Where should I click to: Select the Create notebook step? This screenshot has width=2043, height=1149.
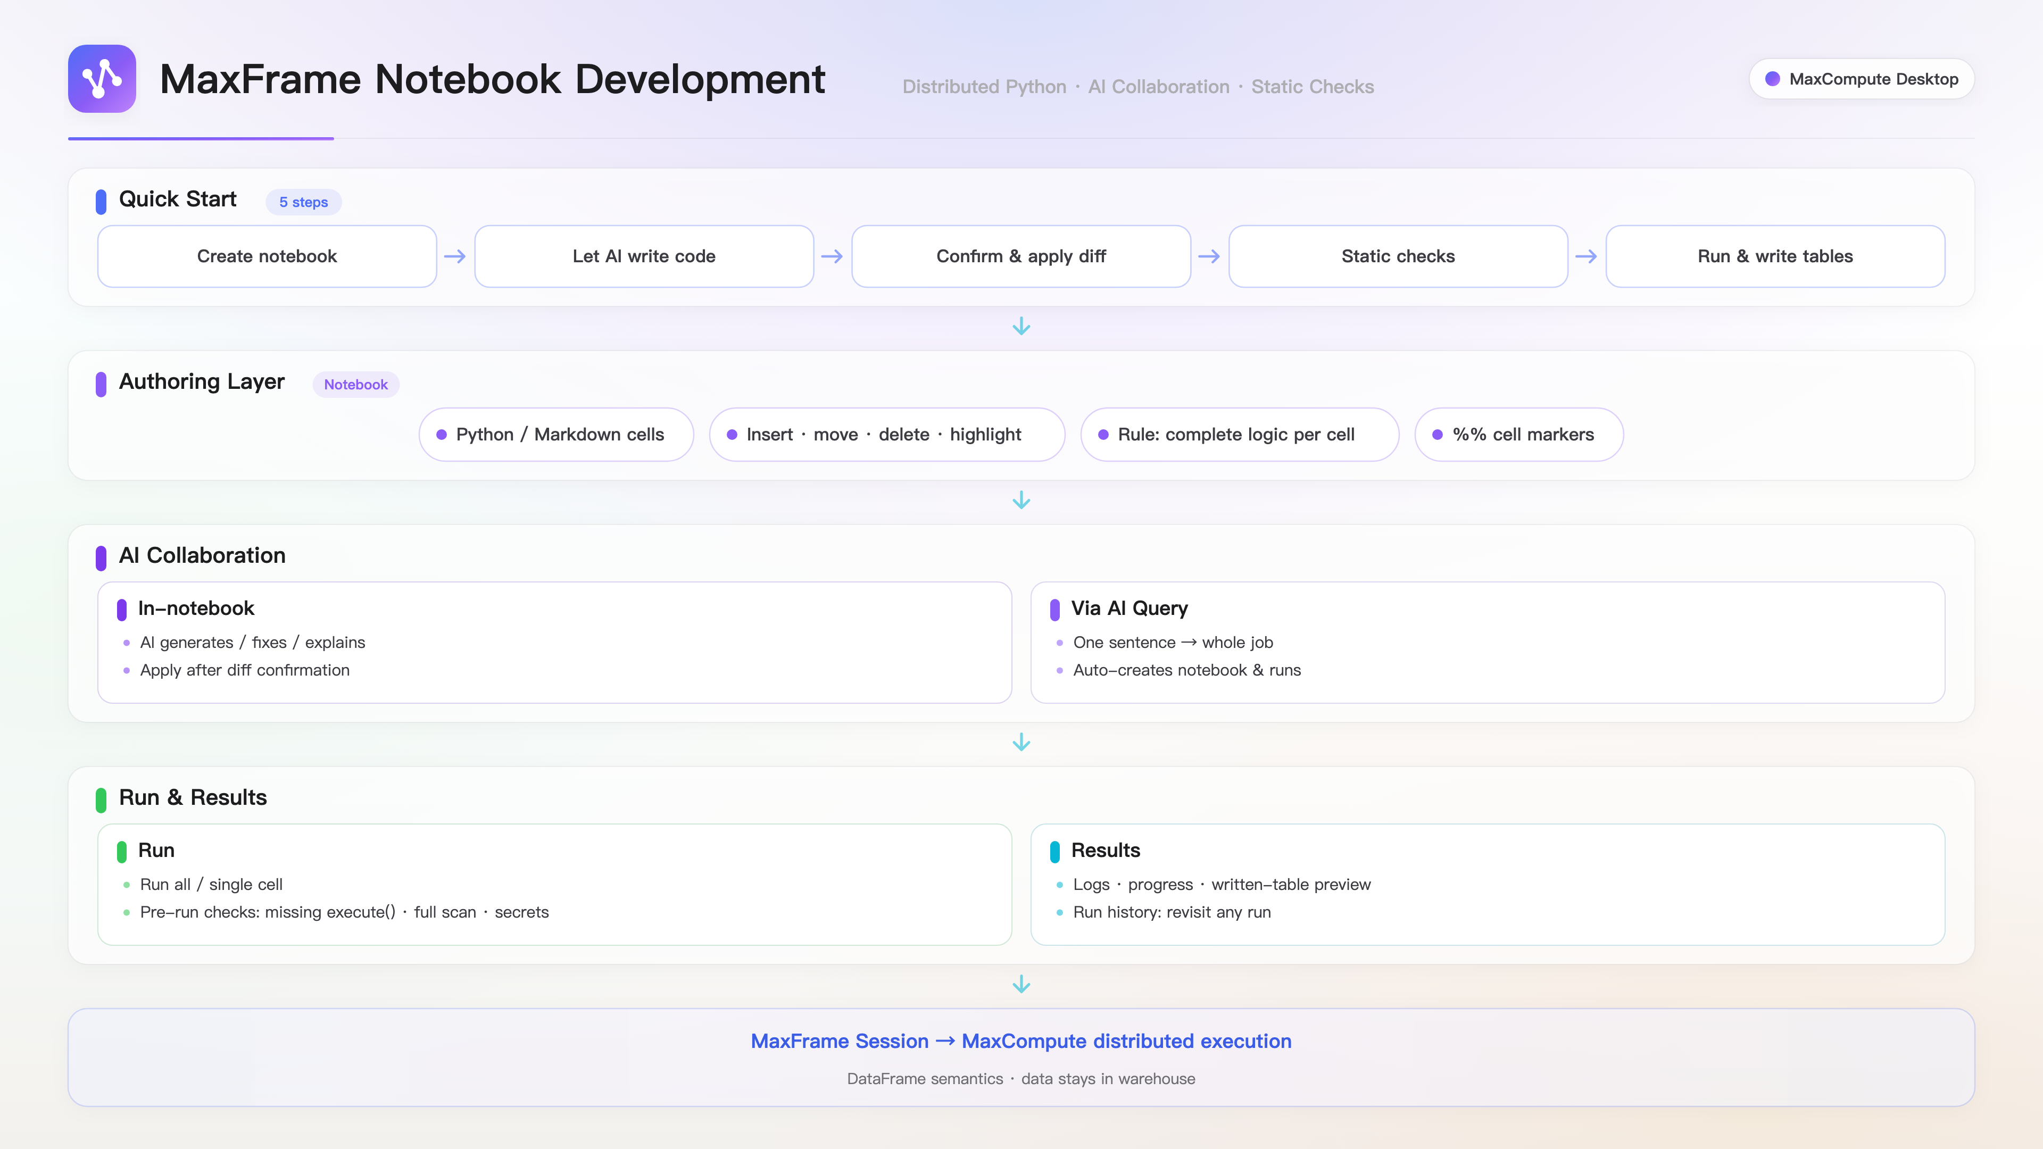267,256
